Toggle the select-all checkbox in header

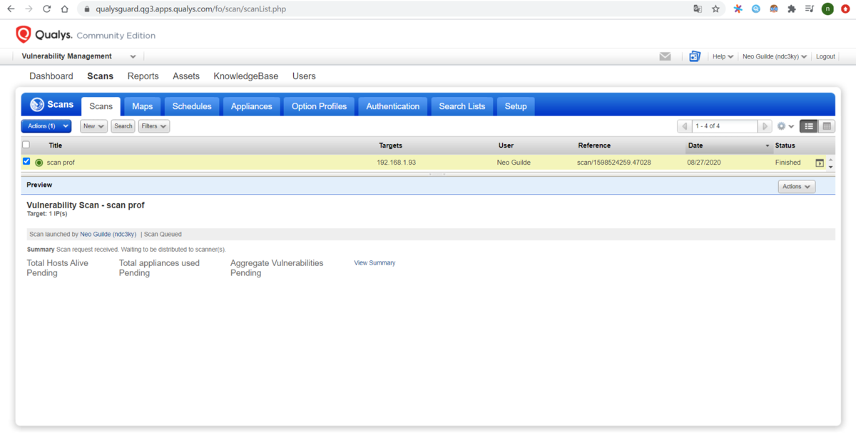point(26,145)
